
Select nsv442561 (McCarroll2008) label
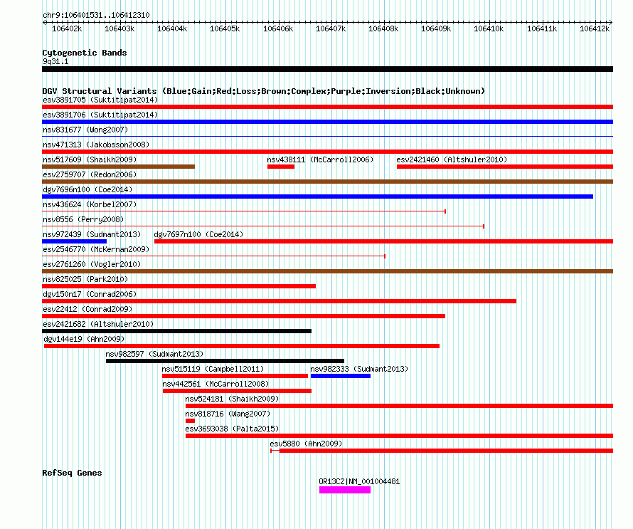click(216, 384)
